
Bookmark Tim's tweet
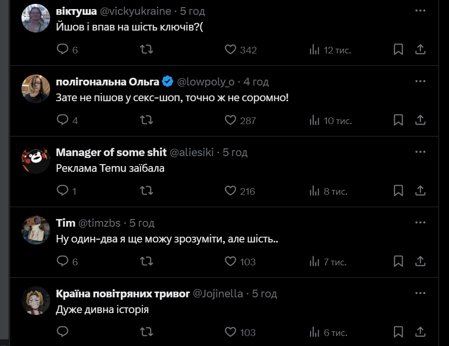pyautogui.click(x=398, y=261)
